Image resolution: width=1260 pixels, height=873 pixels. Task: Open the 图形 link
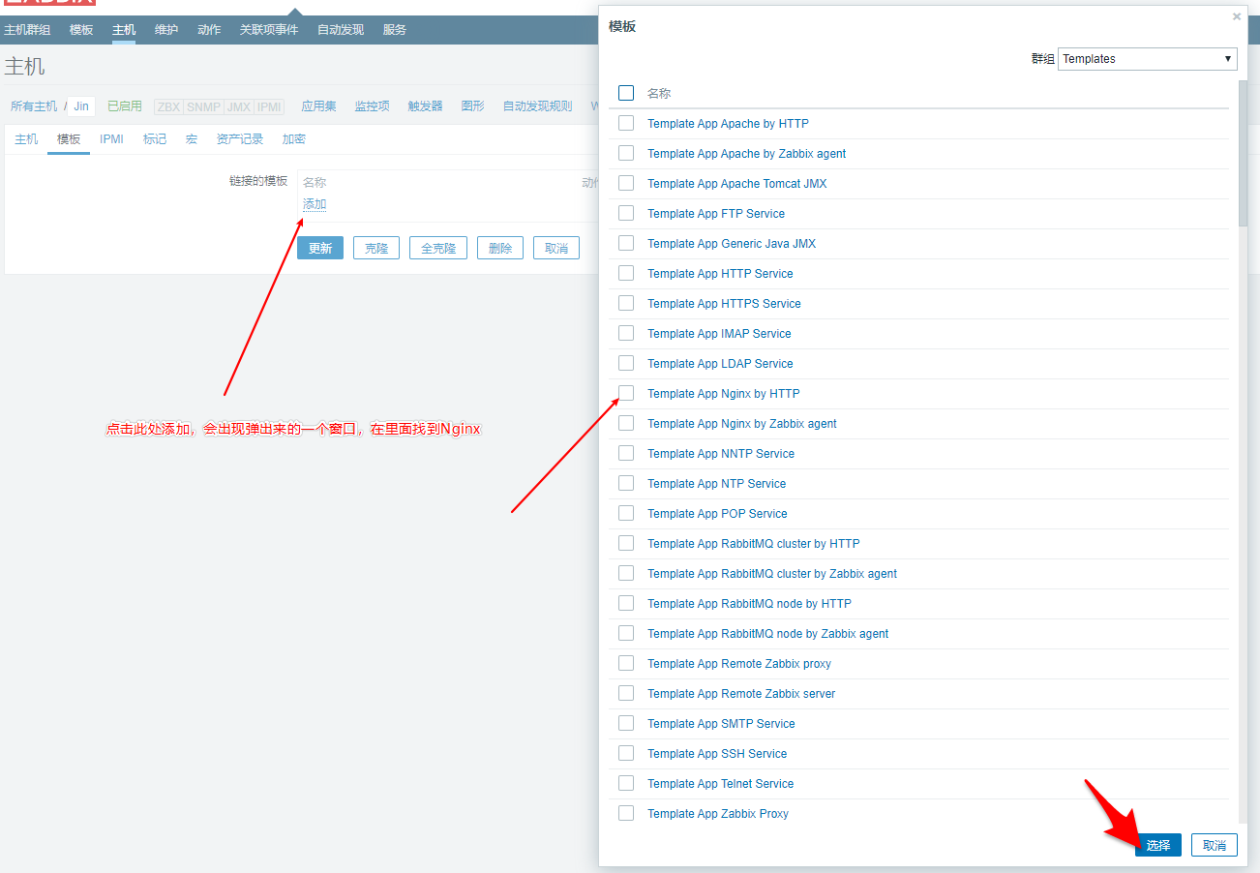(x=472, y=106)
